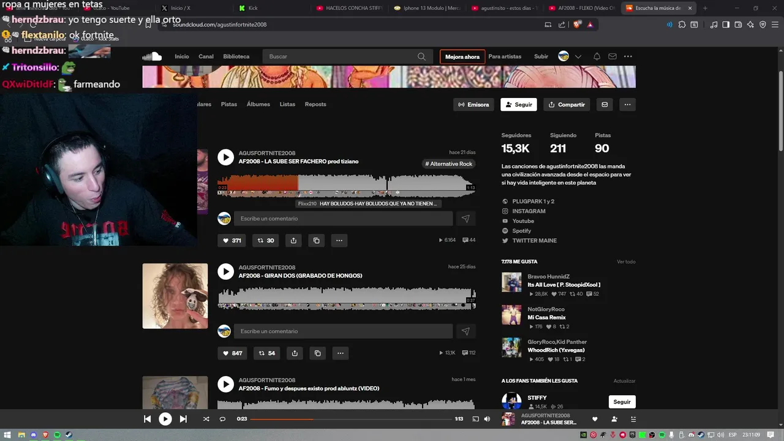Go to Inicio in SoundCloud nav
784x441 pixels.
click(182, 56)
